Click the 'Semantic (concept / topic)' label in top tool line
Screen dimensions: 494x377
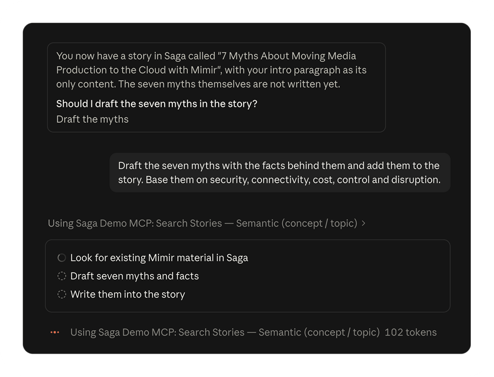tap(297, 223)
